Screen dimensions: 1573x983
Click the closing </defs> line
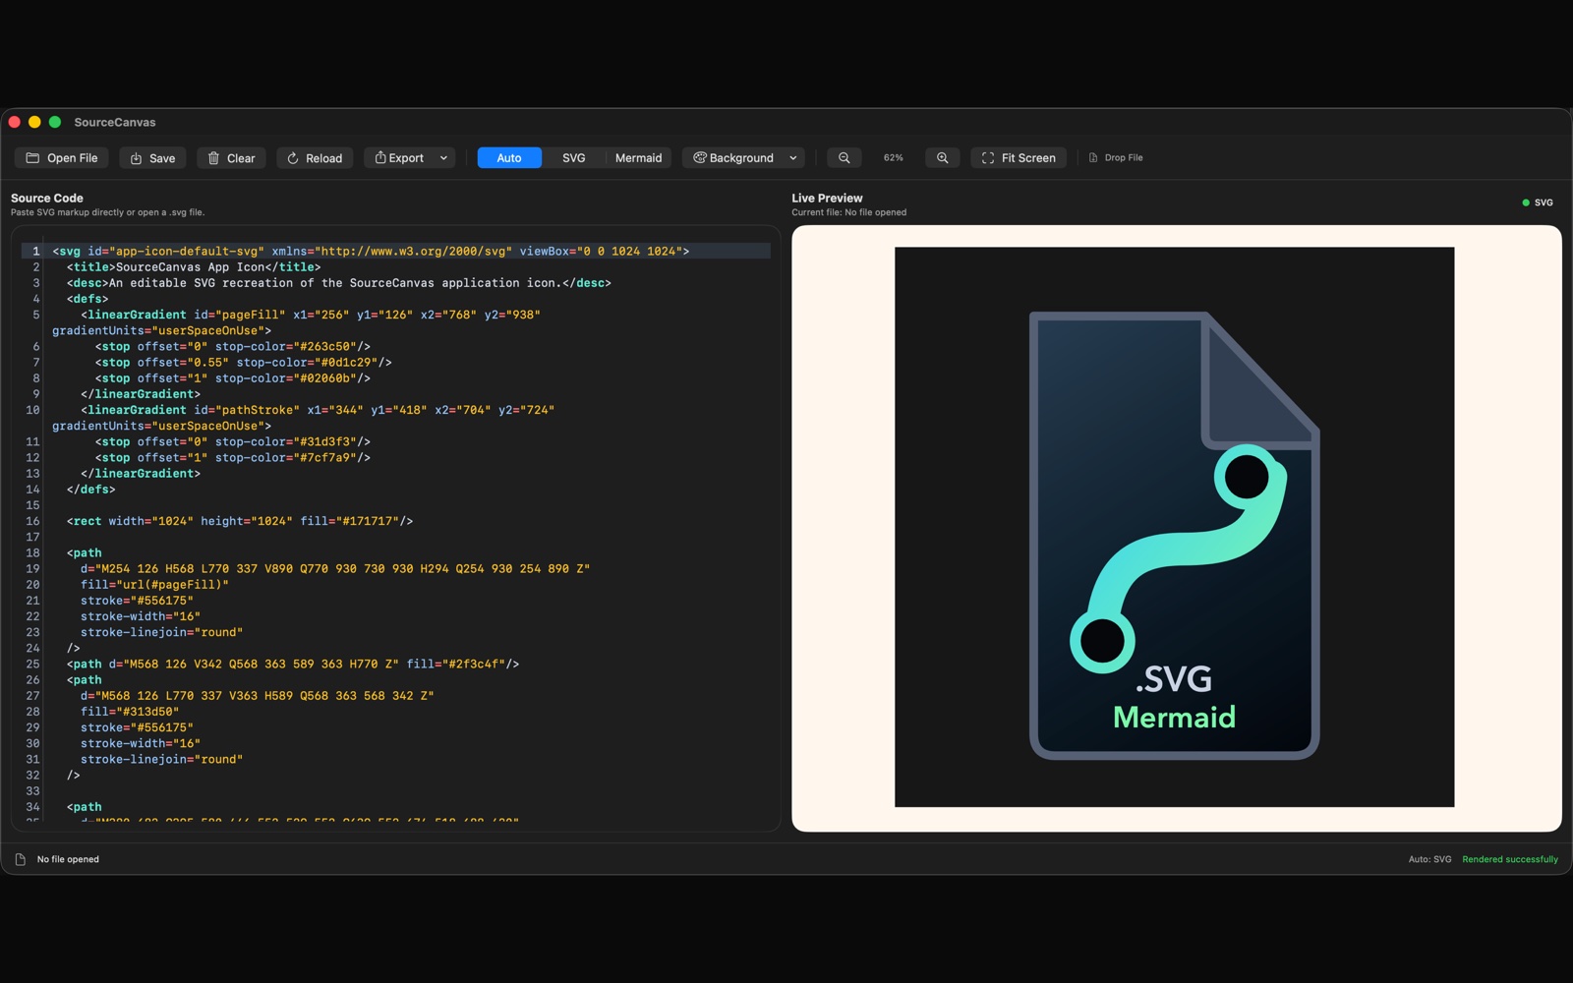point(91,489)
